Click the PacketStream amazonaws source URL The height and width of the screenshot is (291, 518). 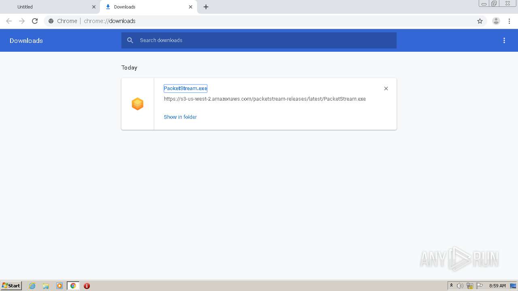(x=265, y=99)
